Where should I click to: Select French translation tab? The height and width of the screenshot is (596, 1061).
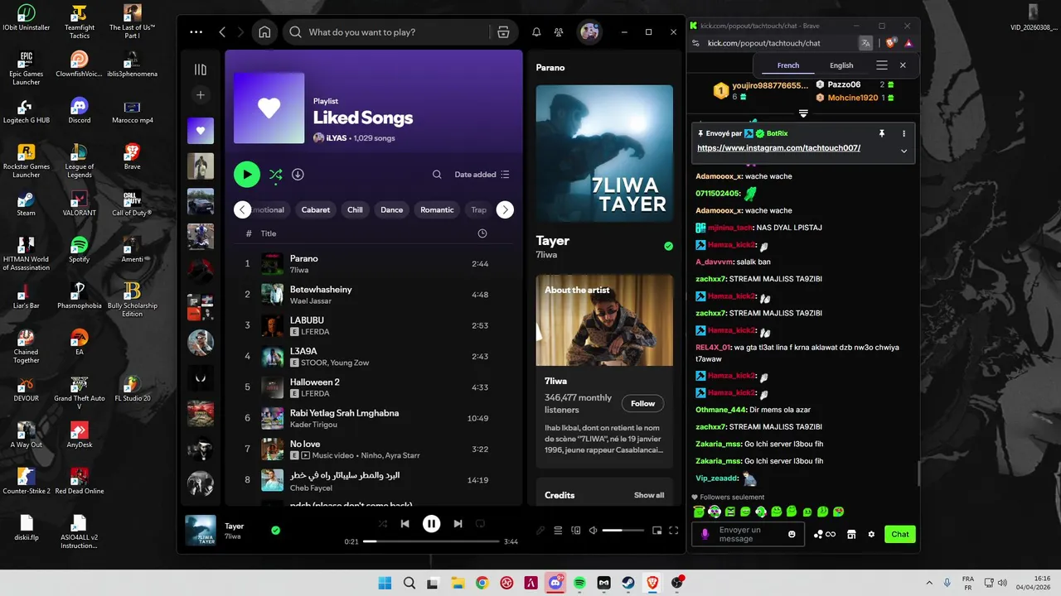tap(788, 65)
